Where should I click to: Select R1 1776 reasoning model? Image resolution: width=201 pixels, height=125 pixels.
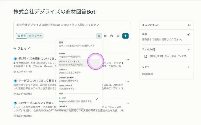pos(79,100)
